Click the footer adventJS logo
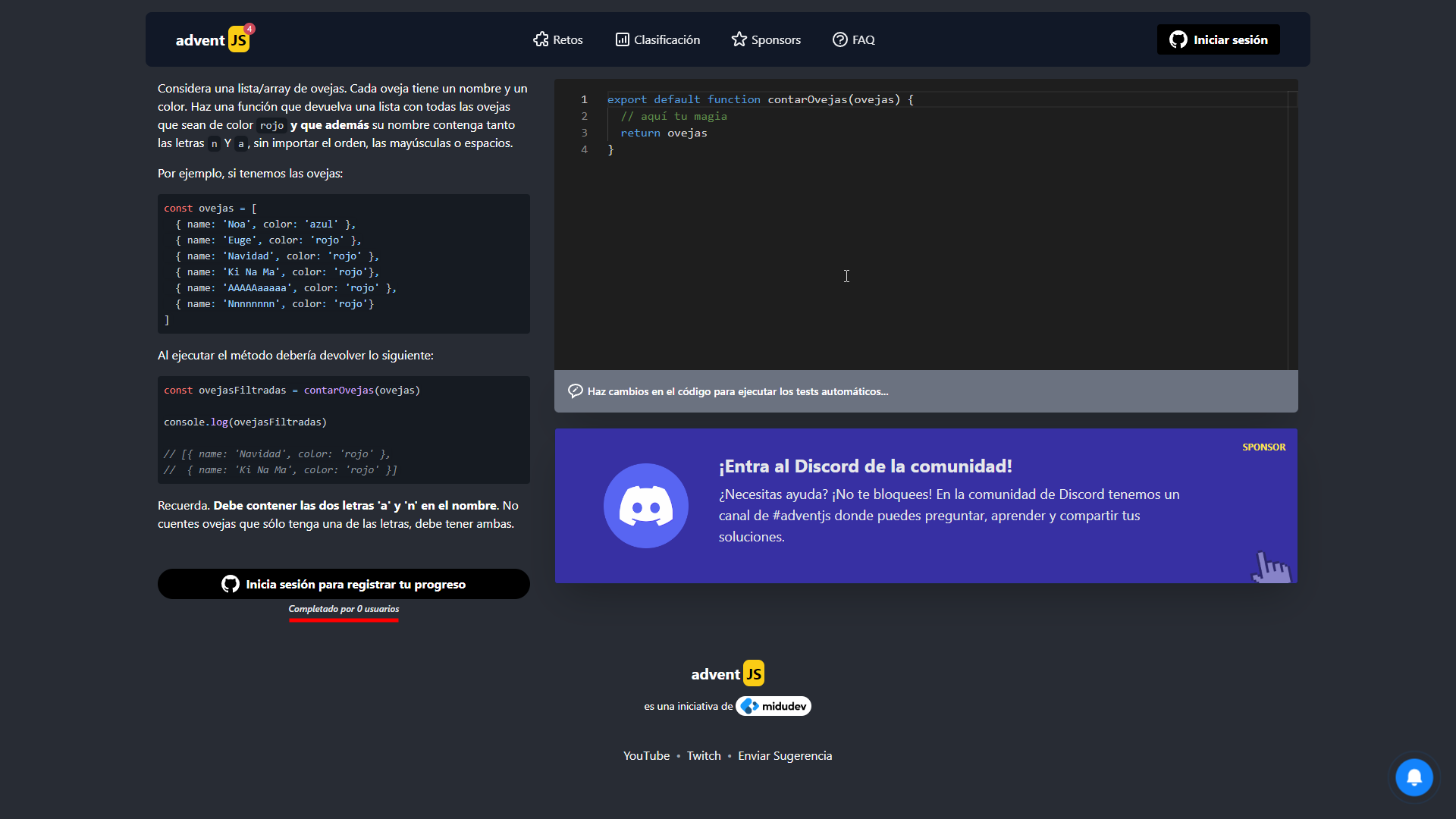 pyautogui.click(x=727, y=673)
